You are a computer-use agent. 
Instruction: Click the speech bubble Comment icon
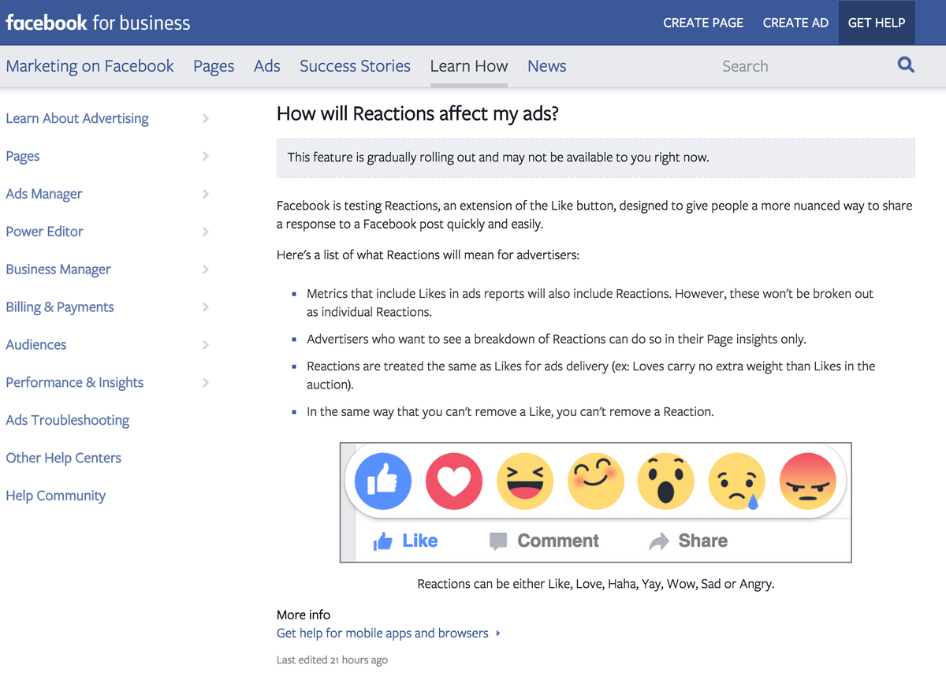click(497, 541)
